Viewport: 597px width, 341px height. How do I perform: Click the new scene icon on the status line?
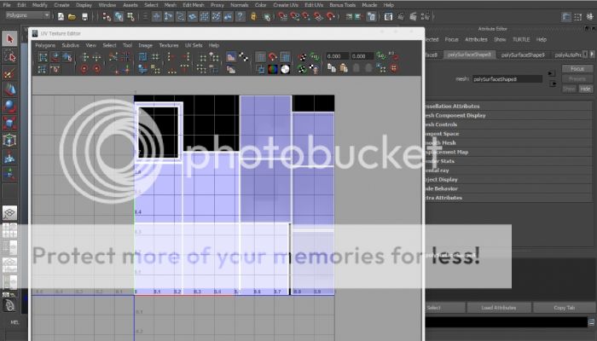pyautogui.click(x=61, y=16)
